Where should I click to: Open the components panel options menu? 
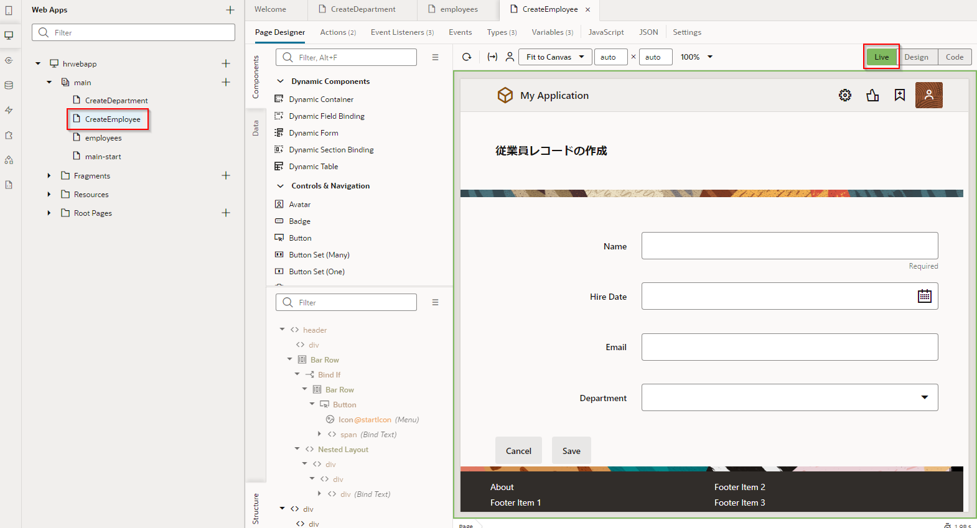click(435, 57)
